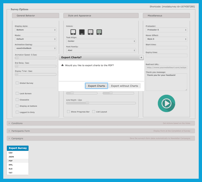Click the Thank you message textarea
202x182 pixels.
point(167,82)
